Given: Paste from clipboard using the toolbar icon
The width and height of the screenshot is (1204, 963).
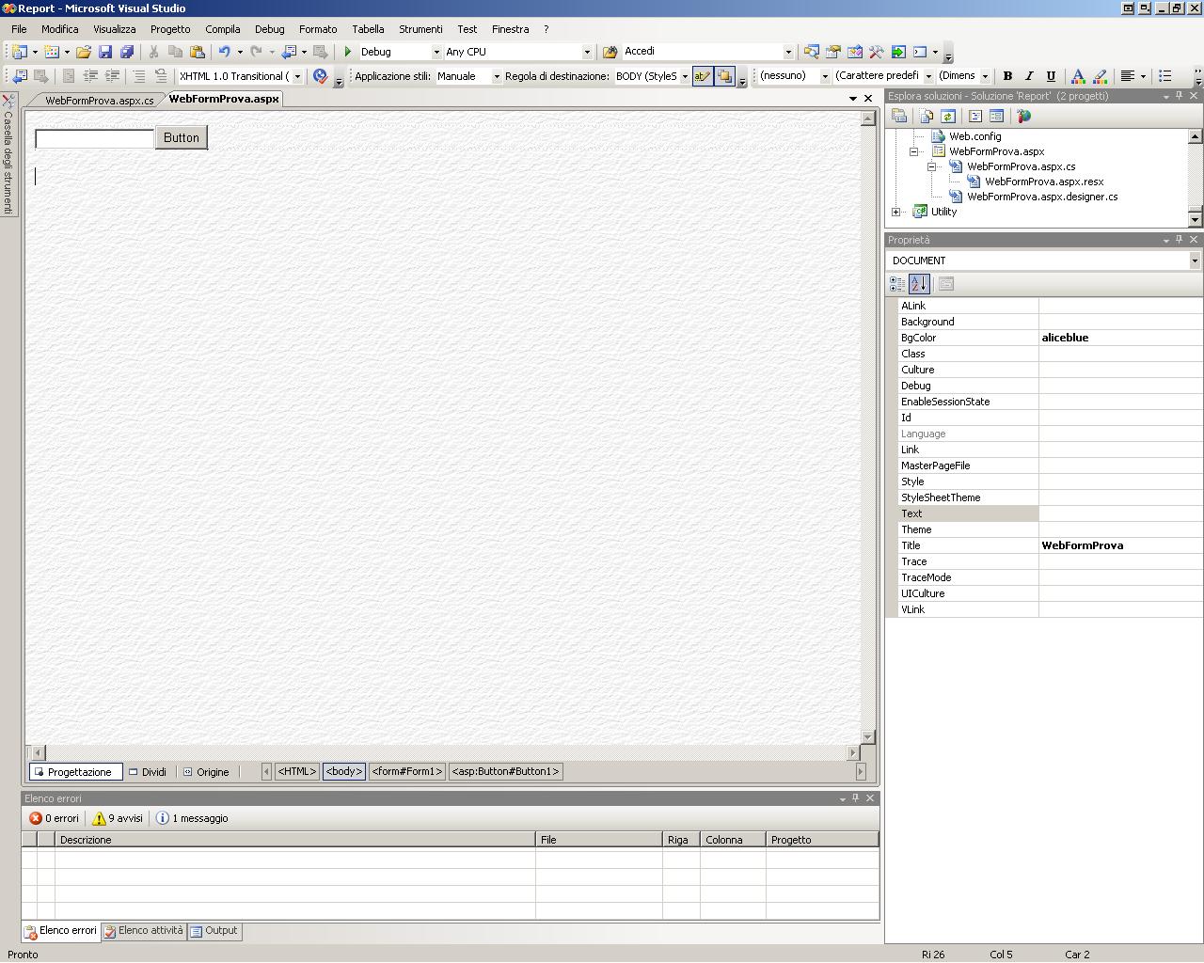Looking at the screenshot, I should tap(198, 52).
